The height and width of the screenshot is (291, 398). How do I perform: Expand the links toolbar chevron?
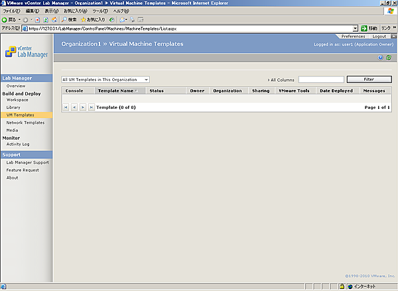click(395, 27)
